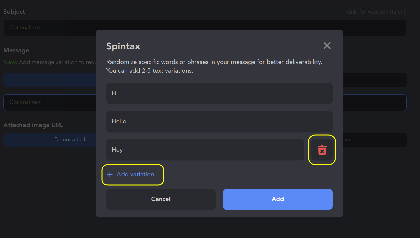Click the Subject field label
The image size is (420, 238).
14,12
